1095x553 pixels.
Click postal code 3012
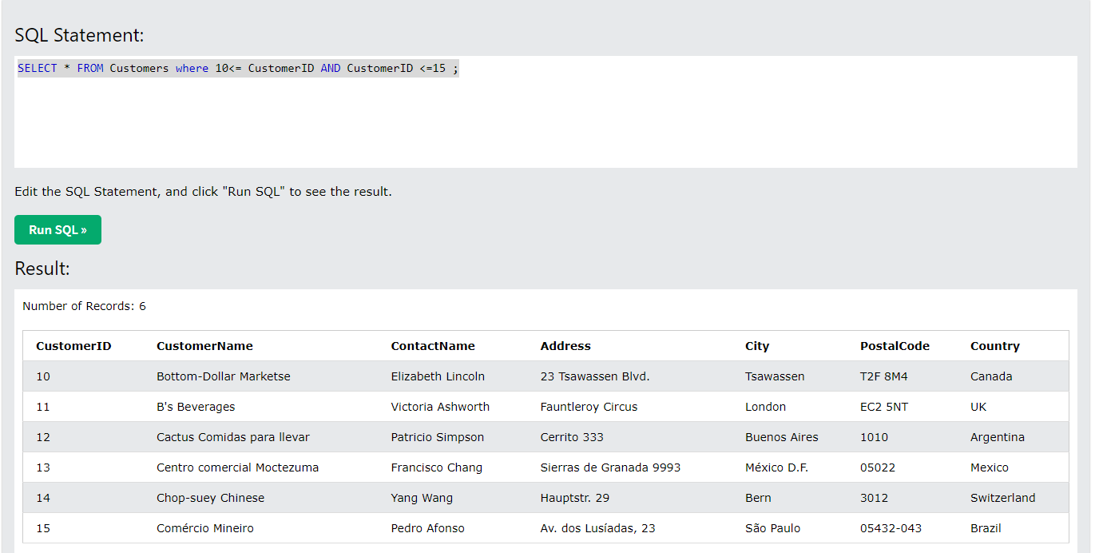click(874, 498)
